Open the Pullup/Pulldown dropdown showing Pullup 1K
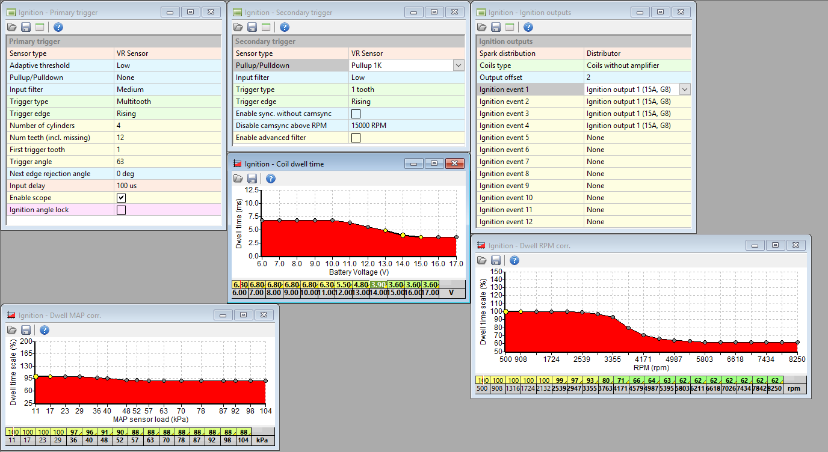This screenshot has width=828, height=452. coord(459,66)
